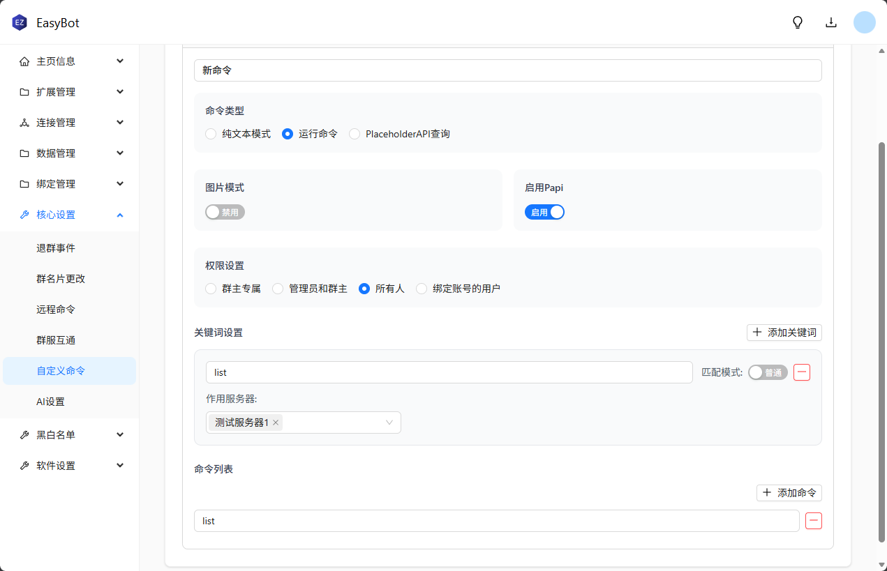The height and width of the screenshot is (571, 887).
Task: Click the EasyBot hexagon logo
Action: (20, 22)
